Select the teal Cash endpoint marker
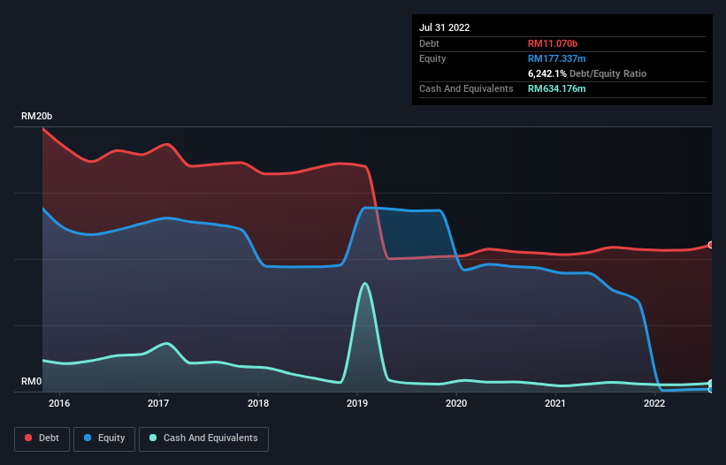This screenshot has height=465, width=726. coord(711,383)
